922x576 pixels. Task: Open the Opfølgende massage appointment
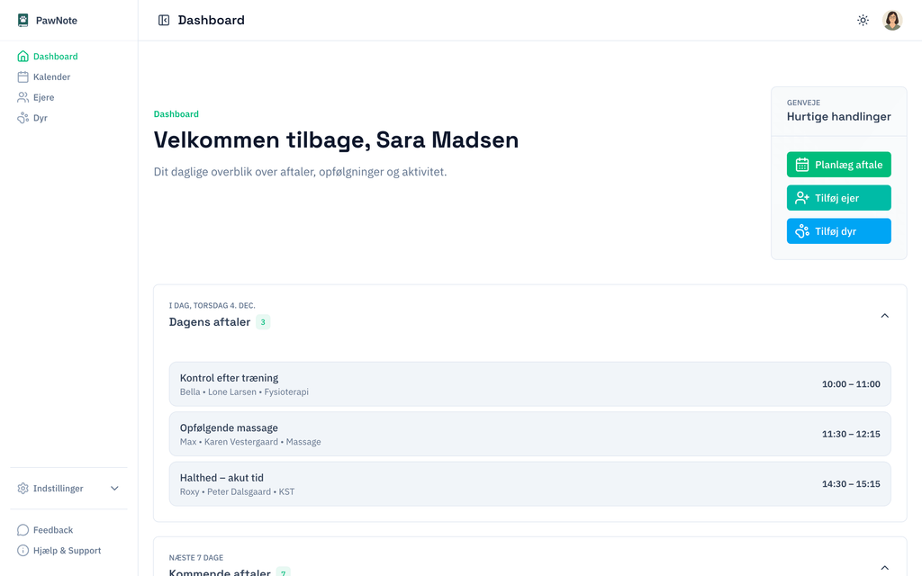click(x=529, y=434)
